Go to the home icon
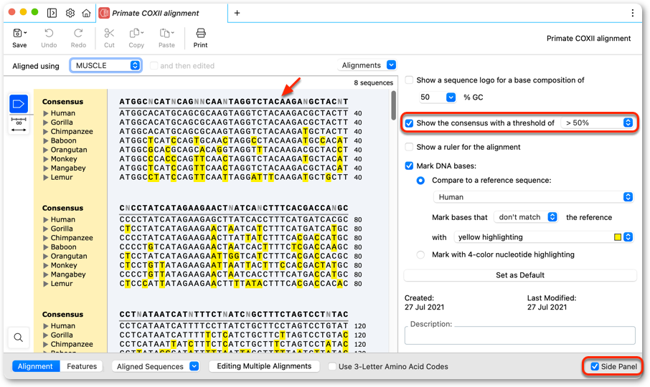 [86, 13]
